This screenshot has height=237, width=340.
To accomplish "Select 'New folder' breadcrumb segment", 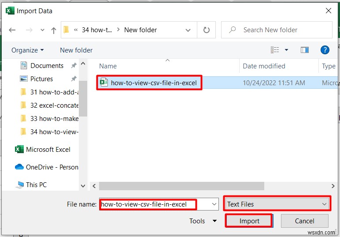I will click(140, 30).
